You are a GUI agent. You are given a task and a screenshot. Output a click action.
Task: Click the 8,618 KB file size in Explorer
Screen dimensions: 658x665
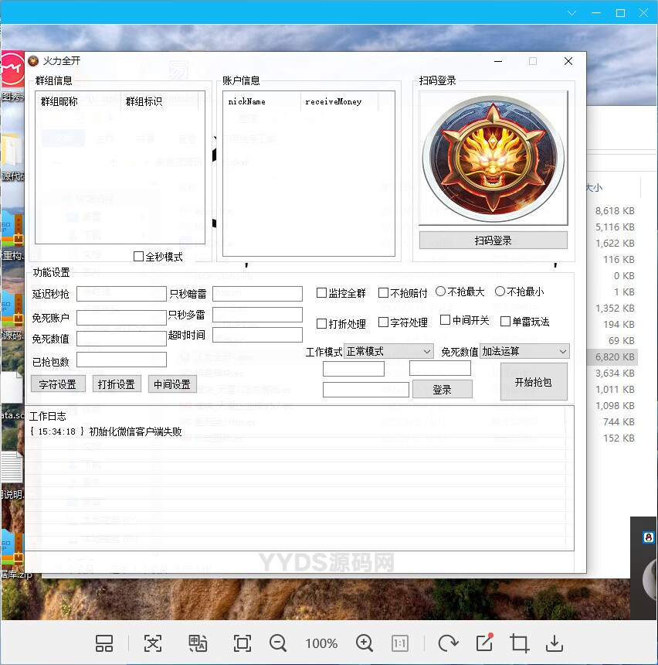pos(614,211)
